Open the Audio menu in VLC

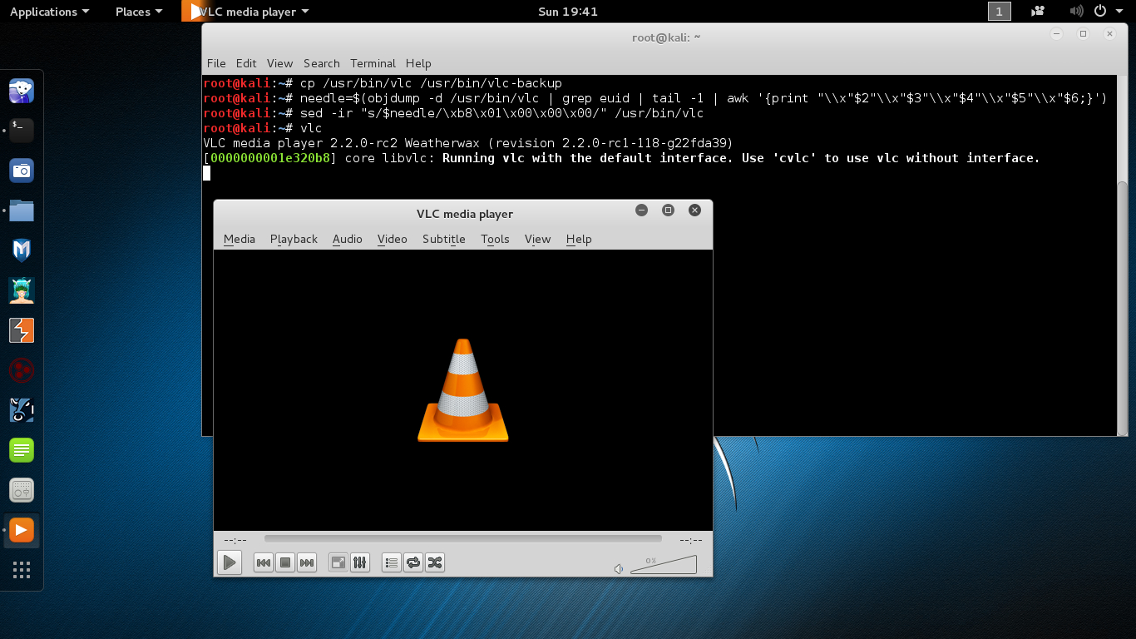point(348,239)
